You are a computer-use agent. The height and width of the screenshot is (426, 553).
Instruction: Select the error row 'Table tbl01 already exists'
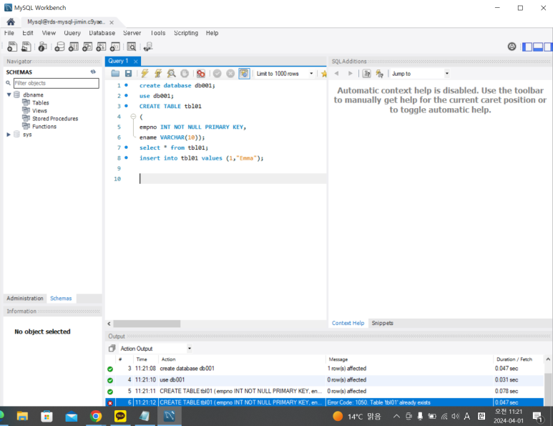(325, 402)
